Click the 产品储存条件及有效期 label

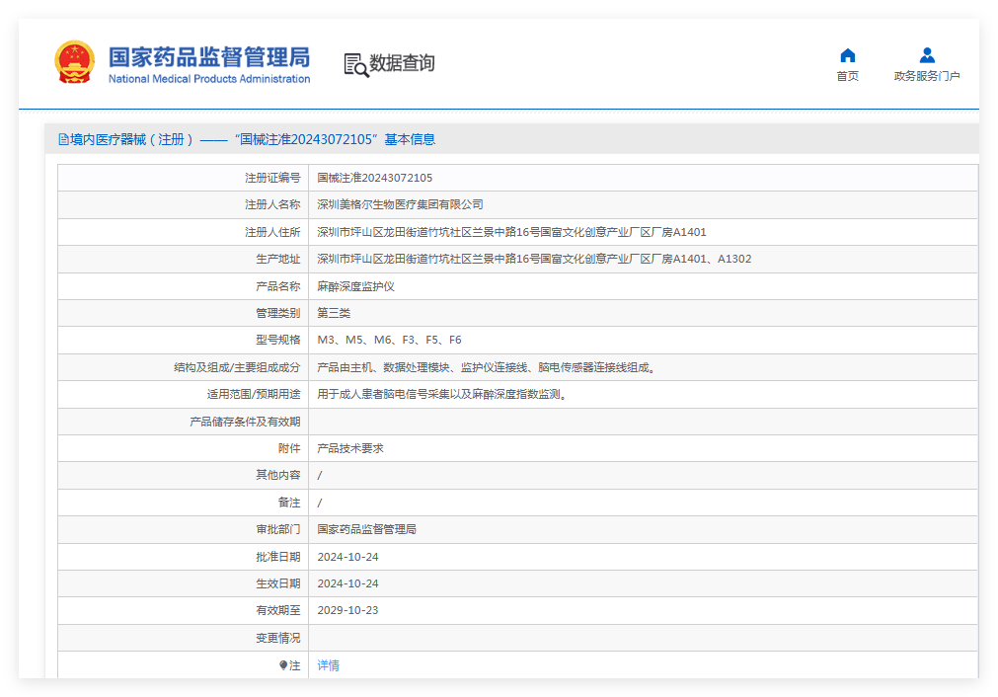click(x=245, y=422)
